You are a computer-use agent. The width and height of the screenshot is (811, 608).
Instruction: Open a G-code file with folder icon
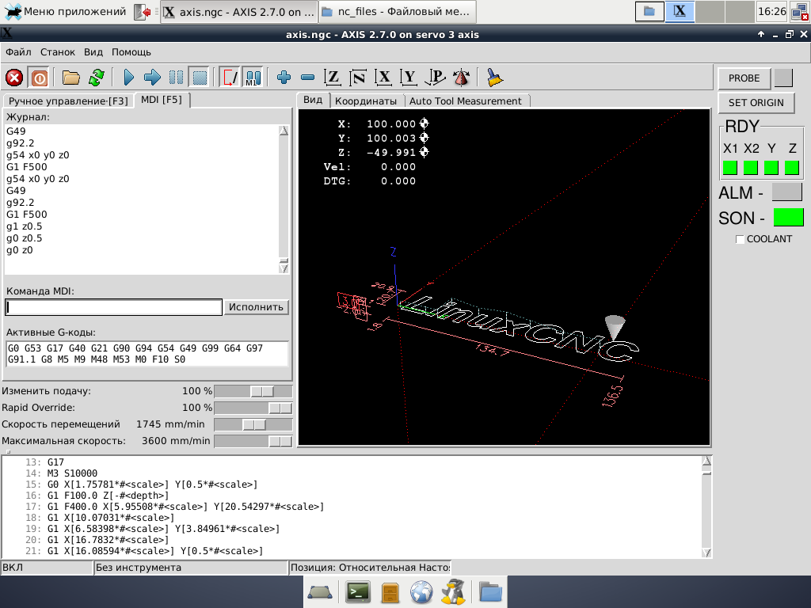[71, 78]
